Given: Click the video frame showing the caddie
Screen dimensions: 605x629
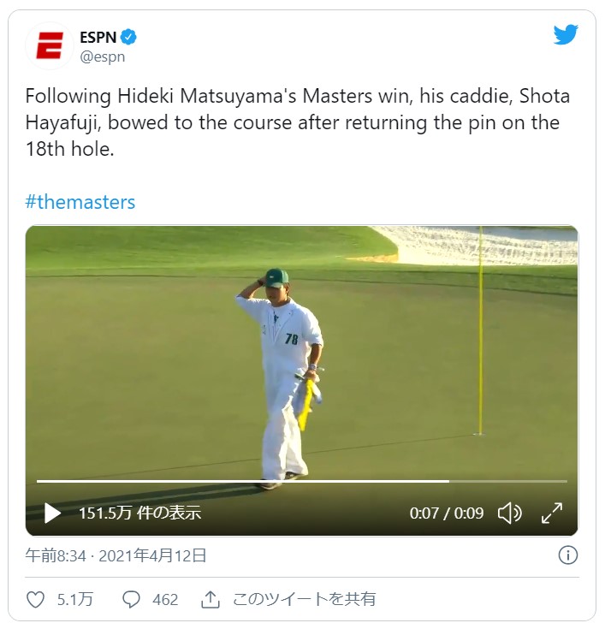Looking at the screenshot, I should 302,353.
